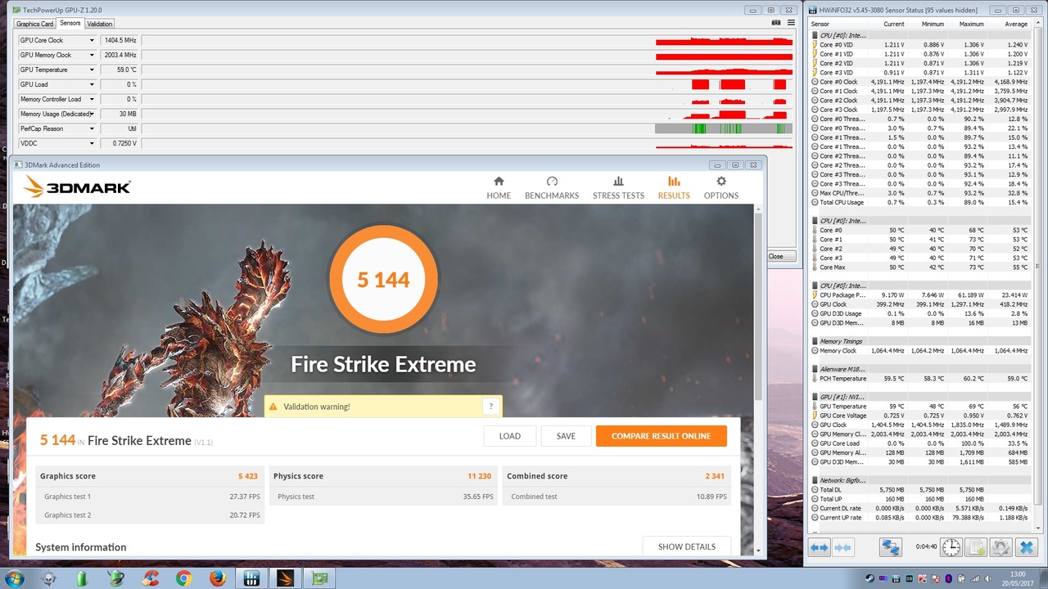Switch to HWiNFO taskbar button
The height and width of the screenshot is (589, 1048).
coord(251,578)
